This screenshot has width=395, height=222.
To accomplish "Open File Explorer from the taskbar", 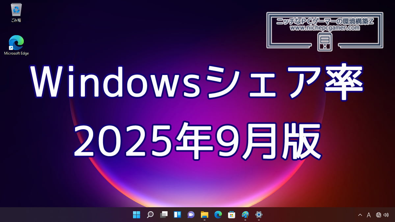I will pos(204,215).
